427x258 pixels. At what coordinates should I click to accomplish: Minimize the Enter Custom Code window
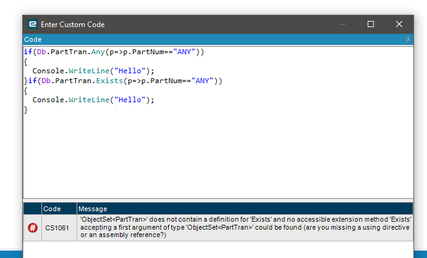(x=343, y=25)
